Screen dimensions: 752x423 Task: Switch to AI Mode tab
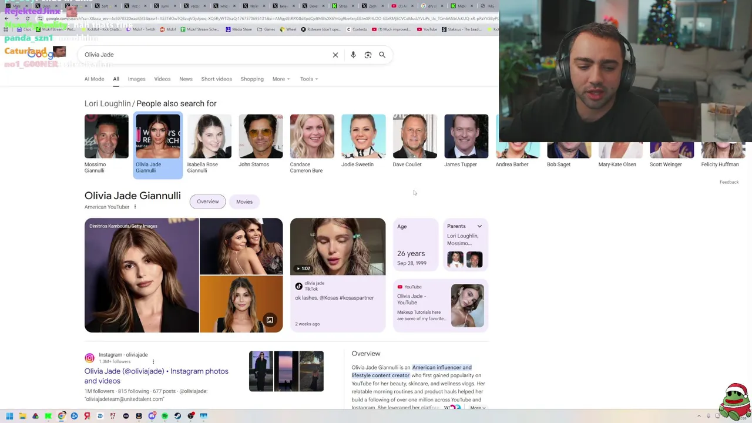point(94,79)
